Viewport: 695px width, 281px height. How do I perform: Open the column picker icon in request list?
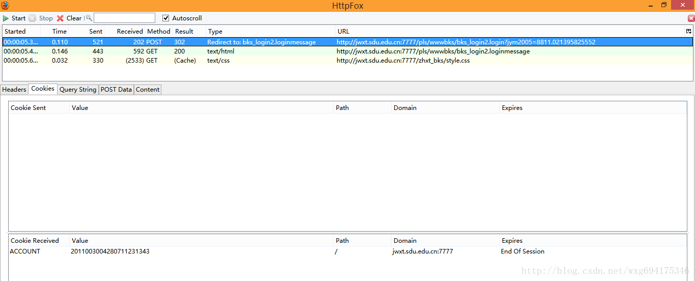tap(689, 31)
